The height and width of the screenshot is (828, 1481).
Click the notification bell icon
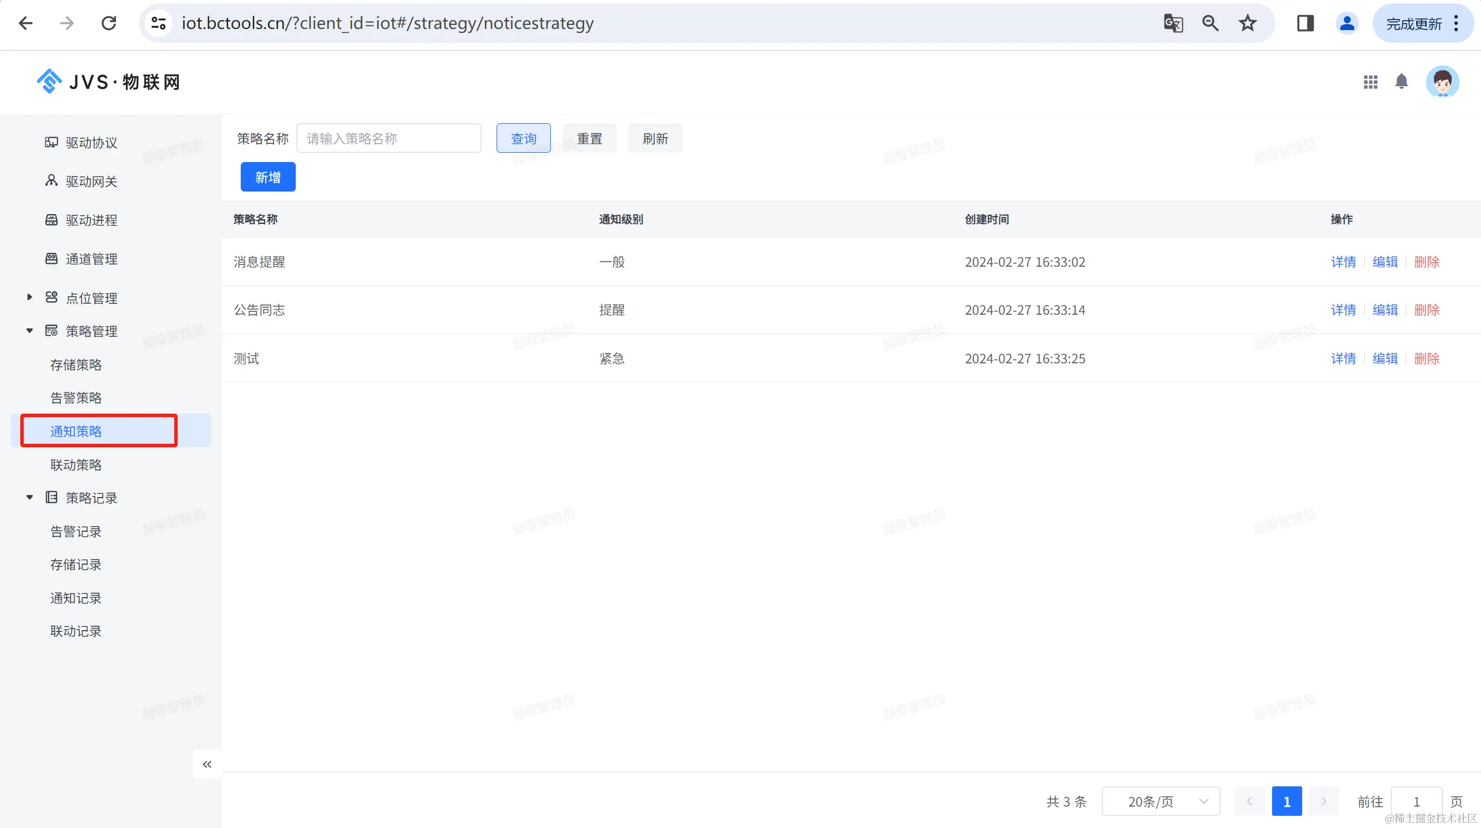(1401, 82)
